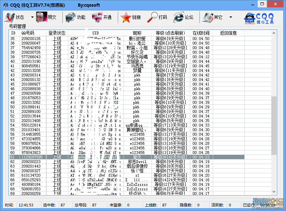
Task: Click nickname 烟后很憔悴
Action: coord(137,166)
